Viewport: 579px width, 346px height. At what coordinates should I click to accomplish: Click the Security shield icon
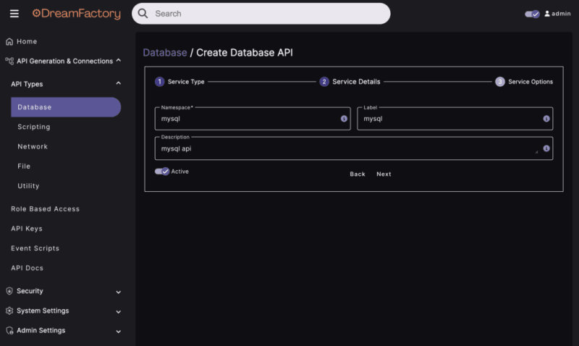(x=9, y=291)
